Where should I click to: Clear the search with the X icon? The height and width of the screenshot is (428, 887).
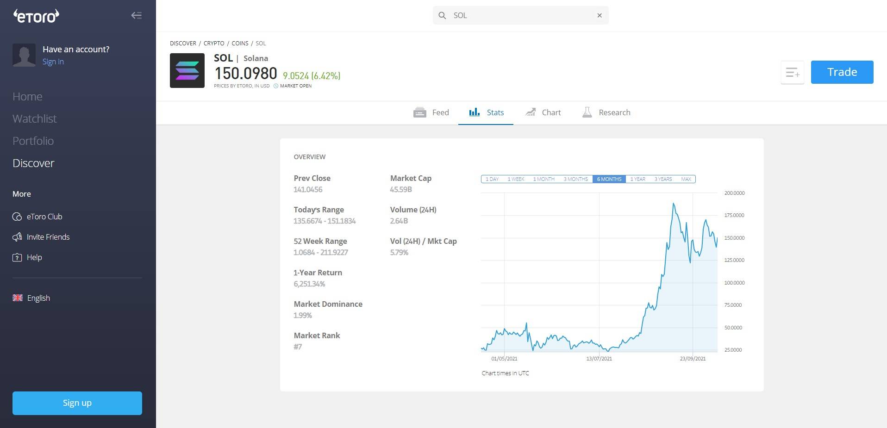pos(600,15)
